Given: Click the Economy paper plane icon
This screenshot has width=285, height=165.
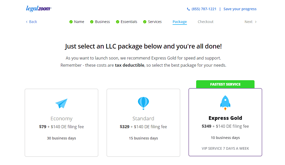Looking at the screenshot, I should [61, 103].
